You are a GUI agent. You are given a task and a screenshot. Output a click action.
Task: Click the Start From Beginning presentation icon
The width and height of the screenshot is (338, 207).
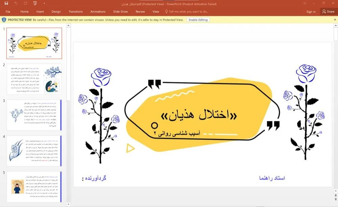35,3
